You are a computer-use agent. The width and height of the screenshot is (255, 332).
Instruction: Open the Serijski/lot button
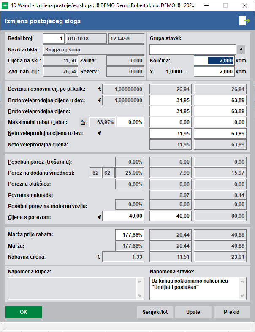155,312
